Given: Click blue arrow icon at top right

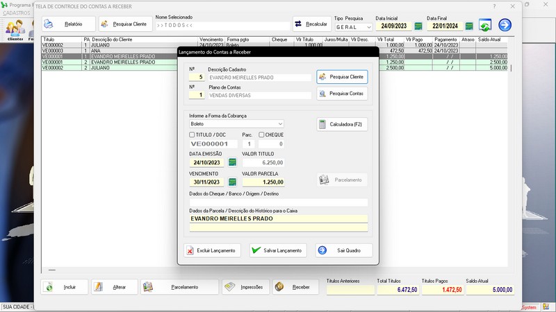Looking at the screenshot, I should pyautogui.click(x=505, y=25).
